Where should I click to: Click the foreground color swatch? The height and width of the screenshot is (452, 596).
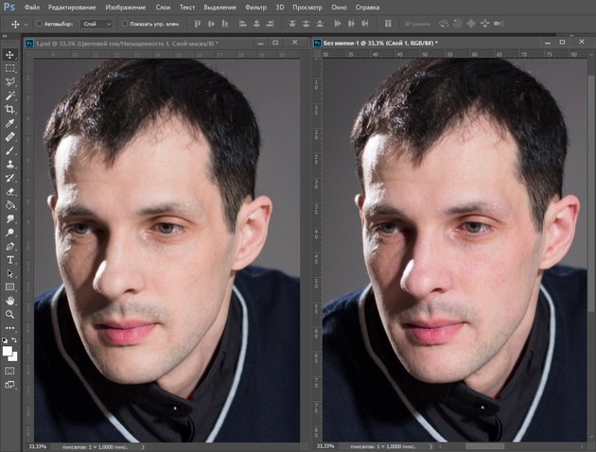pos(7,351)
